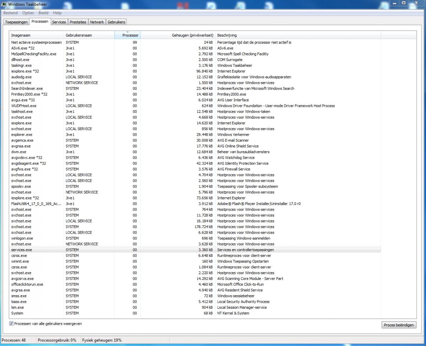The width and height of the screenshot is (426, 346).
Task: Select the Printkey2000.exe *32 process
Action: pos(195,94)
